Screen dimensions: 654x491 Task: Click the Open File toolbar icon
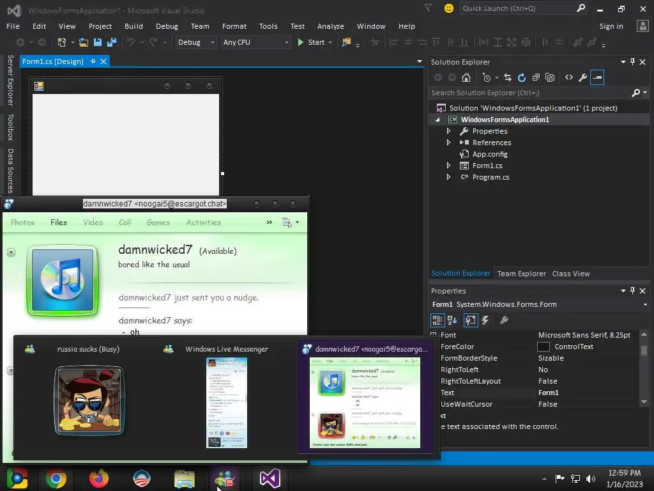(x=84, y=42)
